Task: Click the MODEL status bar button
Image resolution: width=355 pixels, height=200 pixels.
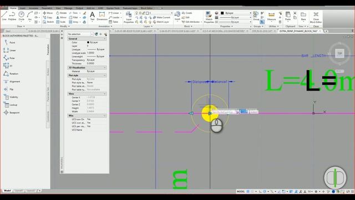Action: pos(241,192)
